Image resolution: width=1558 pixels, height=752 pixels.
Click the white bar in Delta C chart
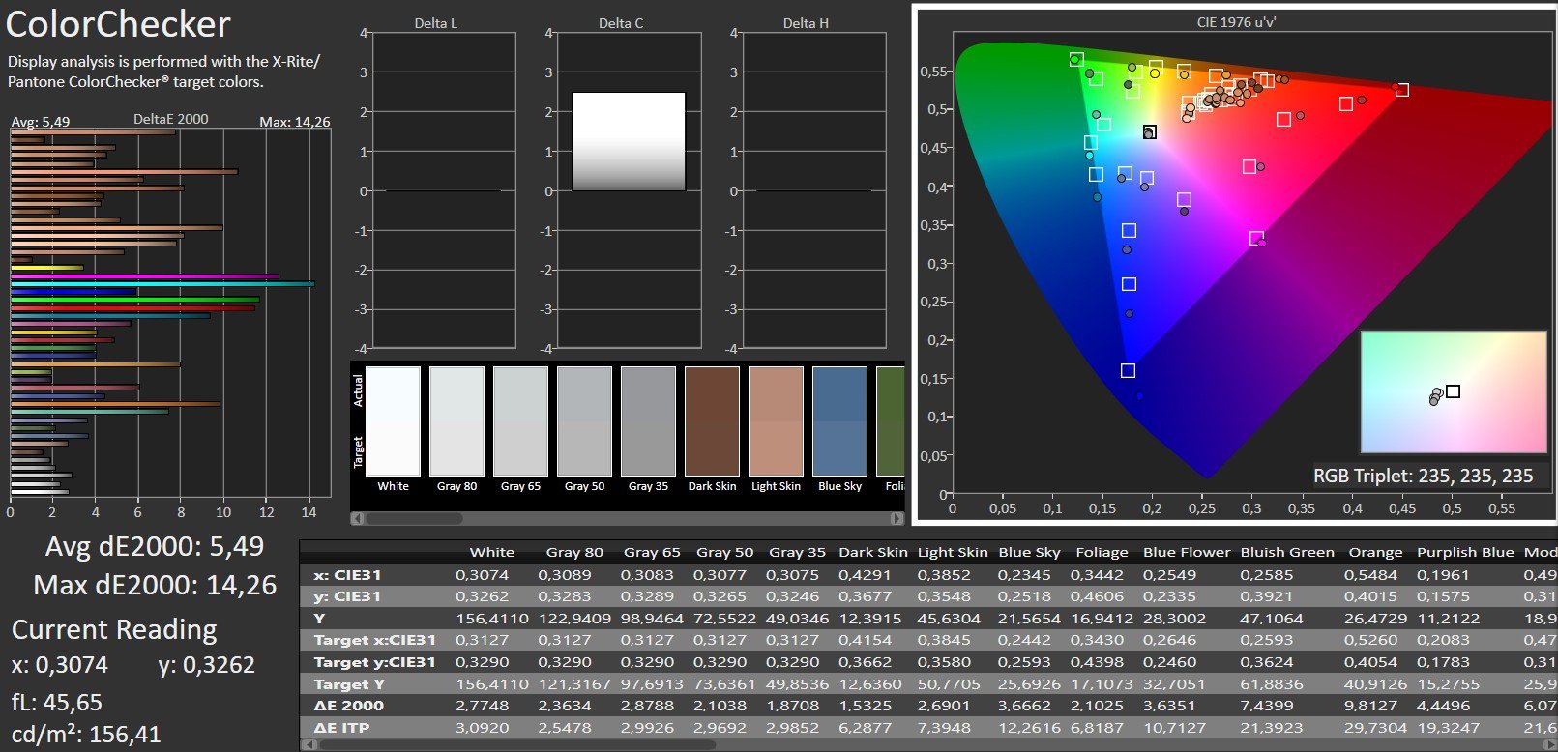pyautogui.click(x=628, y=142)
